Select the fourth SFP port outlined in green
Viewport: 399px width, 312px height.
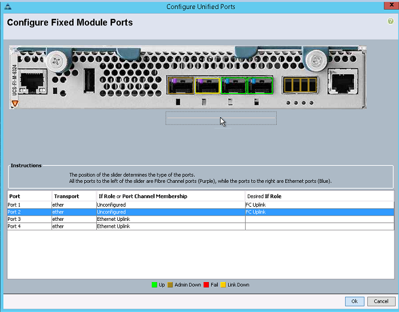[x=260, y=86]
